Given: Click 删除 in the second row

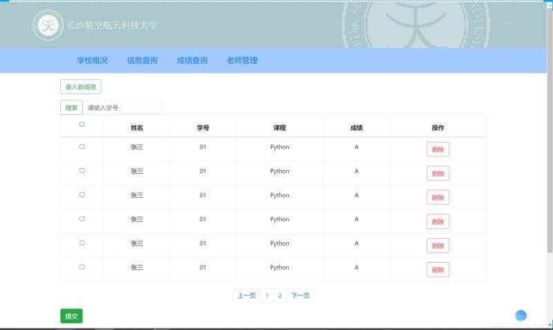Looking at the screenshot, I should [438, 173].
